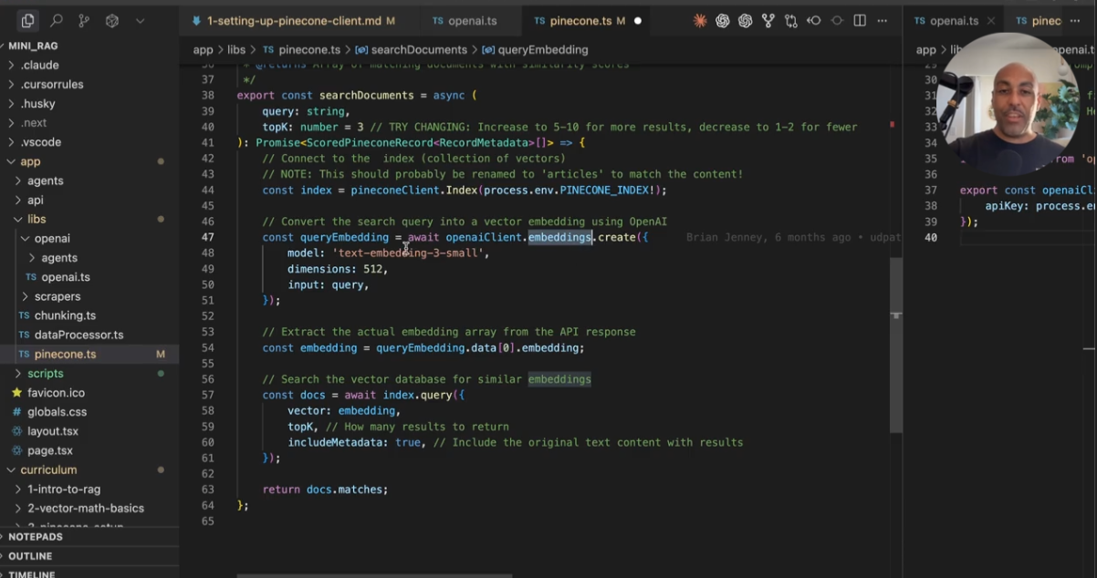Close the openai.ts tab in right editor

coord(991,20)
